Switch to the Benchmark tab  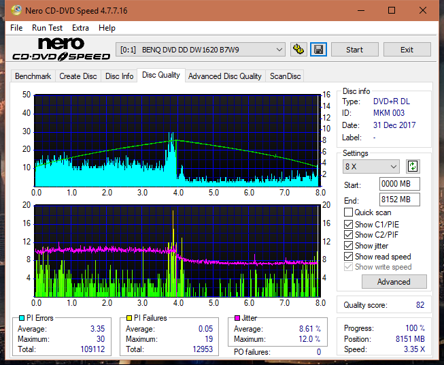33,76
